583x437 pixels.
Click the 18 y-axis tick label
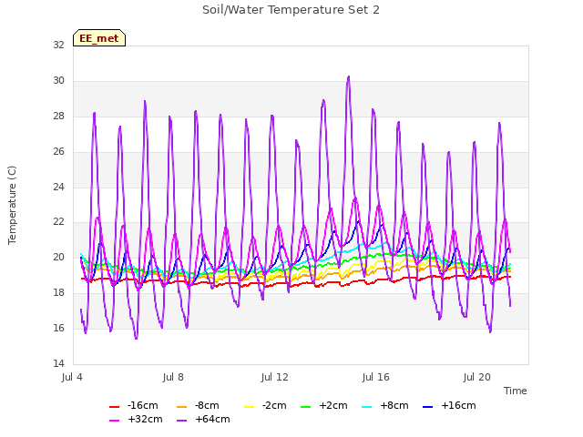pyautogui.click(x=58, y=293)
